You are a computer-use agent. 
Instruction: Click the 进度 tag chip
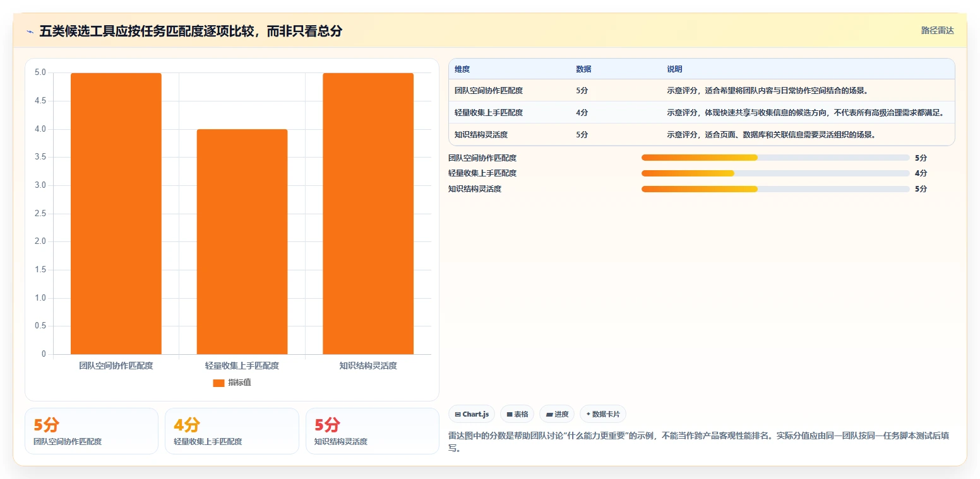pos(557,414)
